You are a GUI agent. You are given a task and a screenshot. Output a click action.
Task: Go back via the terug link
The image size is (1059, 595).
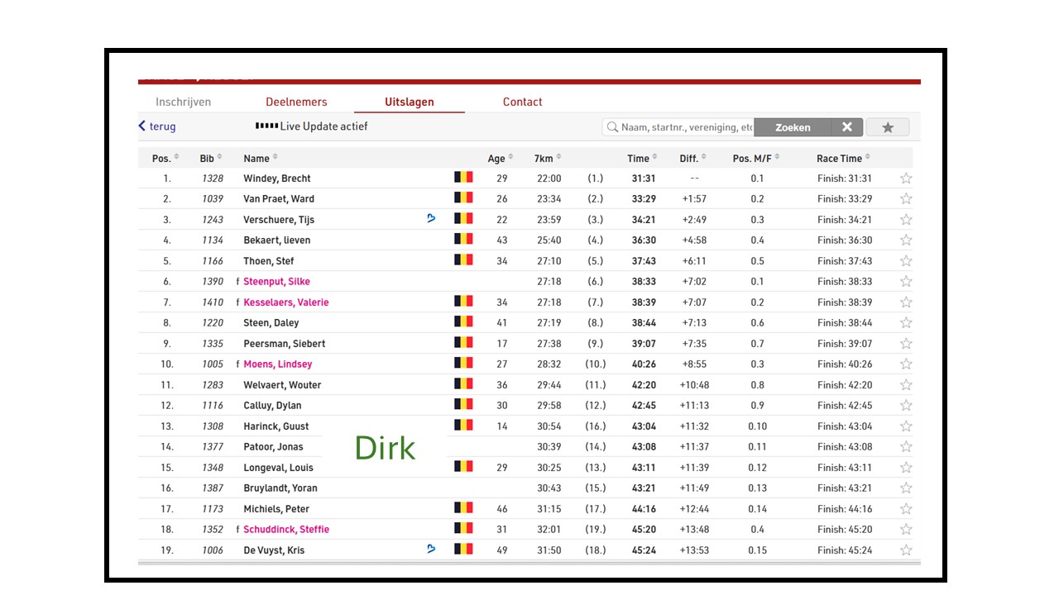click(157, 126)
